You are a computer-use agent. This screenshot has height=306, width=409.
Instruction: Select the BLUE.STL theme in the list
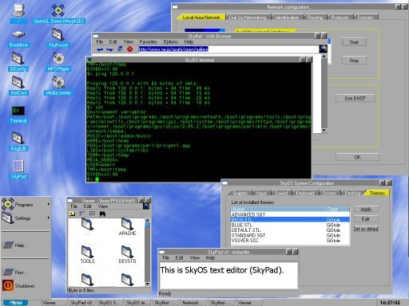(290, 225)
